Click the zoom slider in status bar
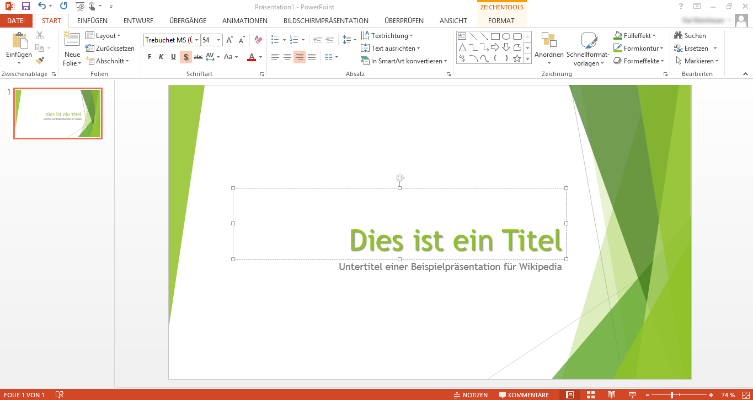The image size is (753, 400). point(671,395)
